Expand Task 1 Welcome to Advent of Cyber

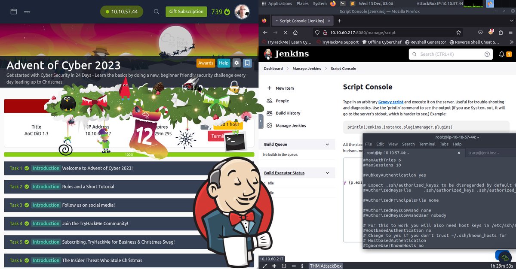(129, 168)
